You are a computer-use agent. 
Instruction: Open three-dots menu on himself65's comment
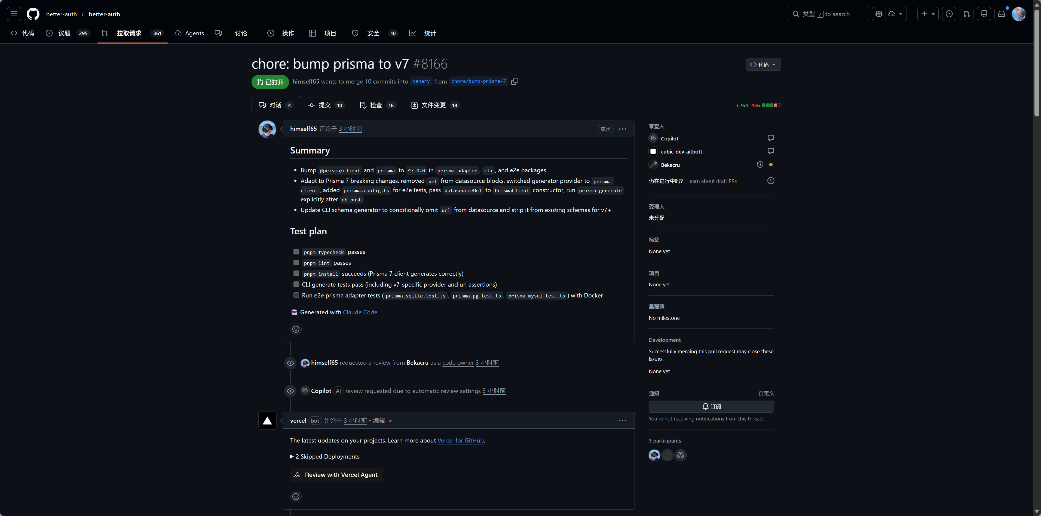click(x=622, y=129)
